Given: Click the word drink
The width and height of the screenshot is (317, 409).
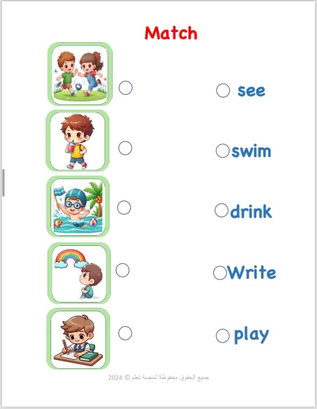Looking at the screenshot, I should point(251,211).
